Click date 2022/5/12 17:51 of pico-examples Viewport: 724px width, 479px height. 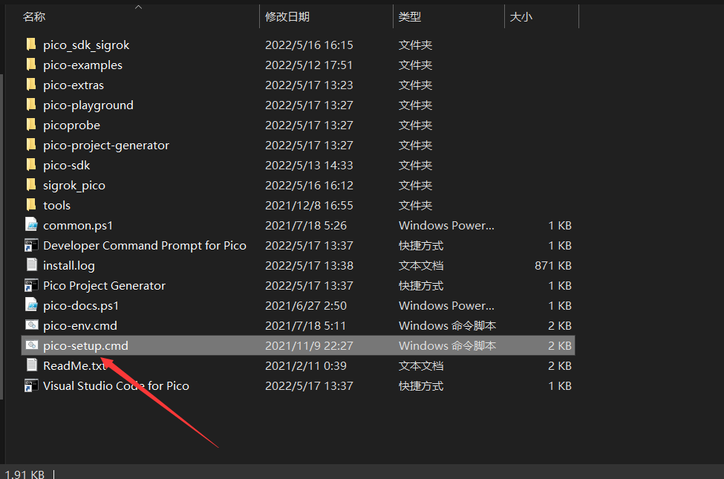tap(309, 65)
